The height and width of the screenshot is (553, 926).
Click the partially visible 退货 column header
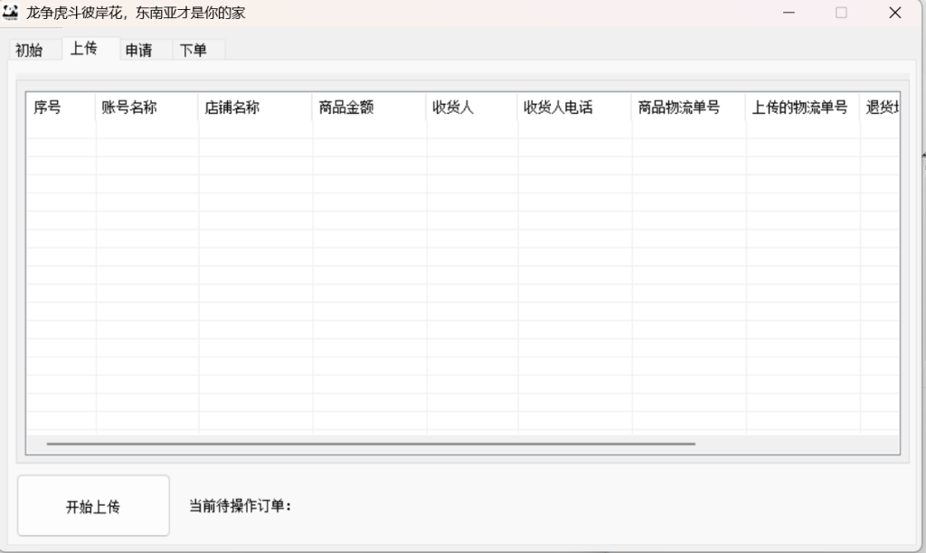click(x=880, y=108)
